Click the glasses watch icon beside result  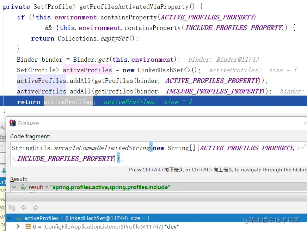click(x=24, y=187)
